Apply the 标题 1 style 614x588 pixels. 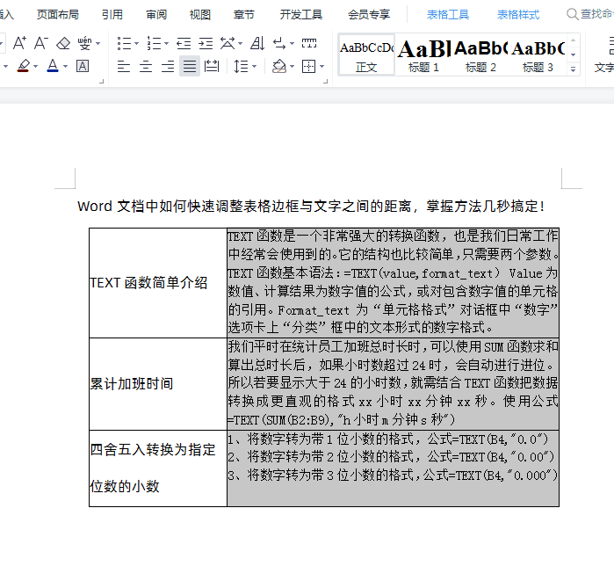(x=423, y=54)
